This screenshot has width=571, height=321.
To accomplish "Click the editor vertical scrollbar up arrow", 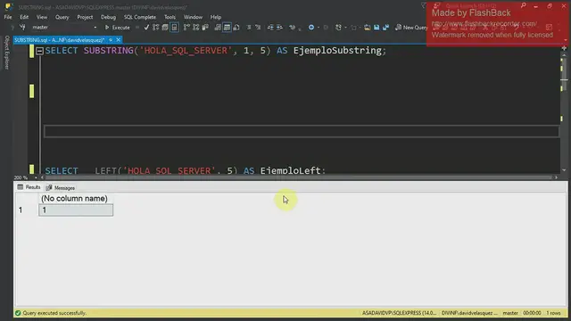I will pyautogui.click(x=564, y=55).
